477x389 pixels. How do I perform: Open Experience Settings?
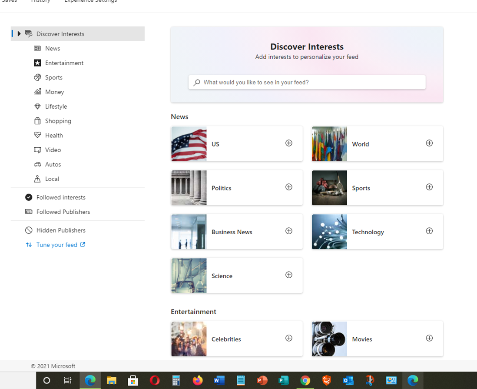pyautogui.click(x=90, y=2)
